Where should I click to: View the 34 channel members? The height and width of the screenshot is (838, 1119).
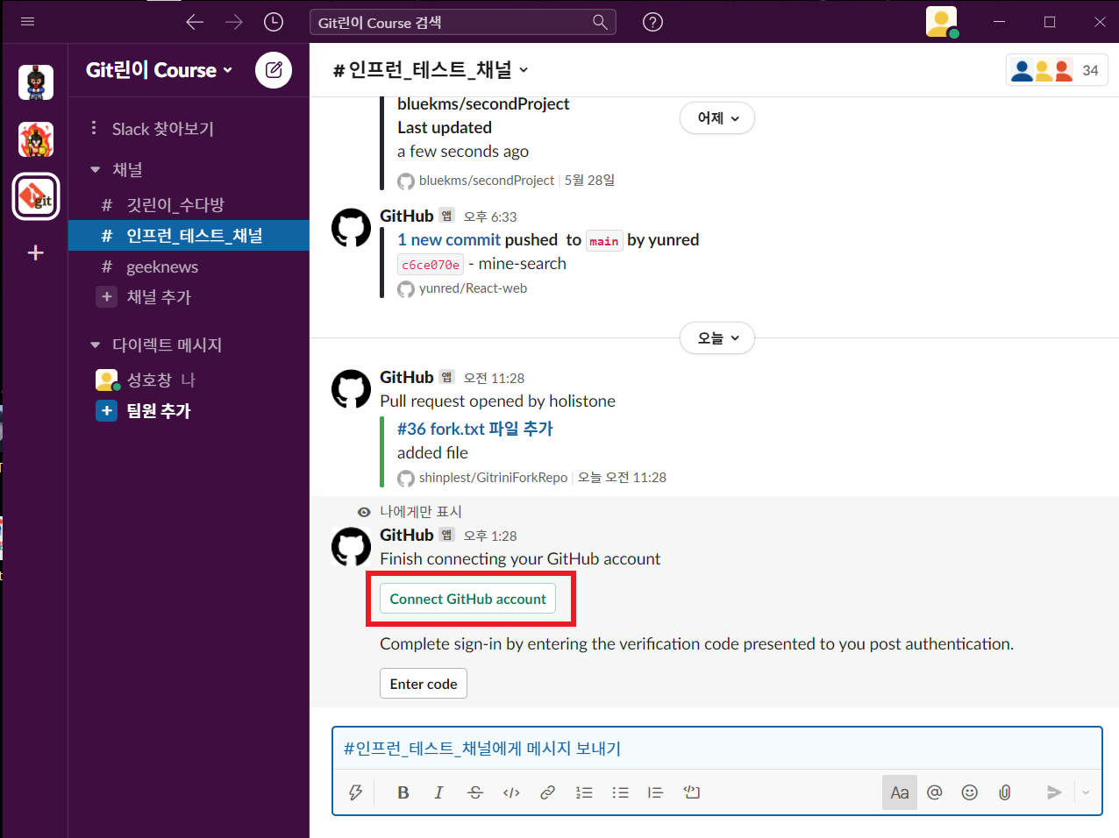pos(1057,70)
